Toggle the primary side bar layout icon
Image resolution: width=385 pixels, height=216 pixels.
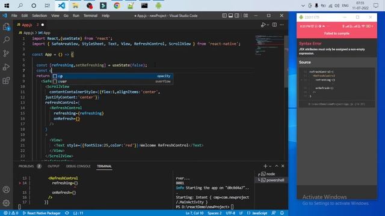coord(224,16)
